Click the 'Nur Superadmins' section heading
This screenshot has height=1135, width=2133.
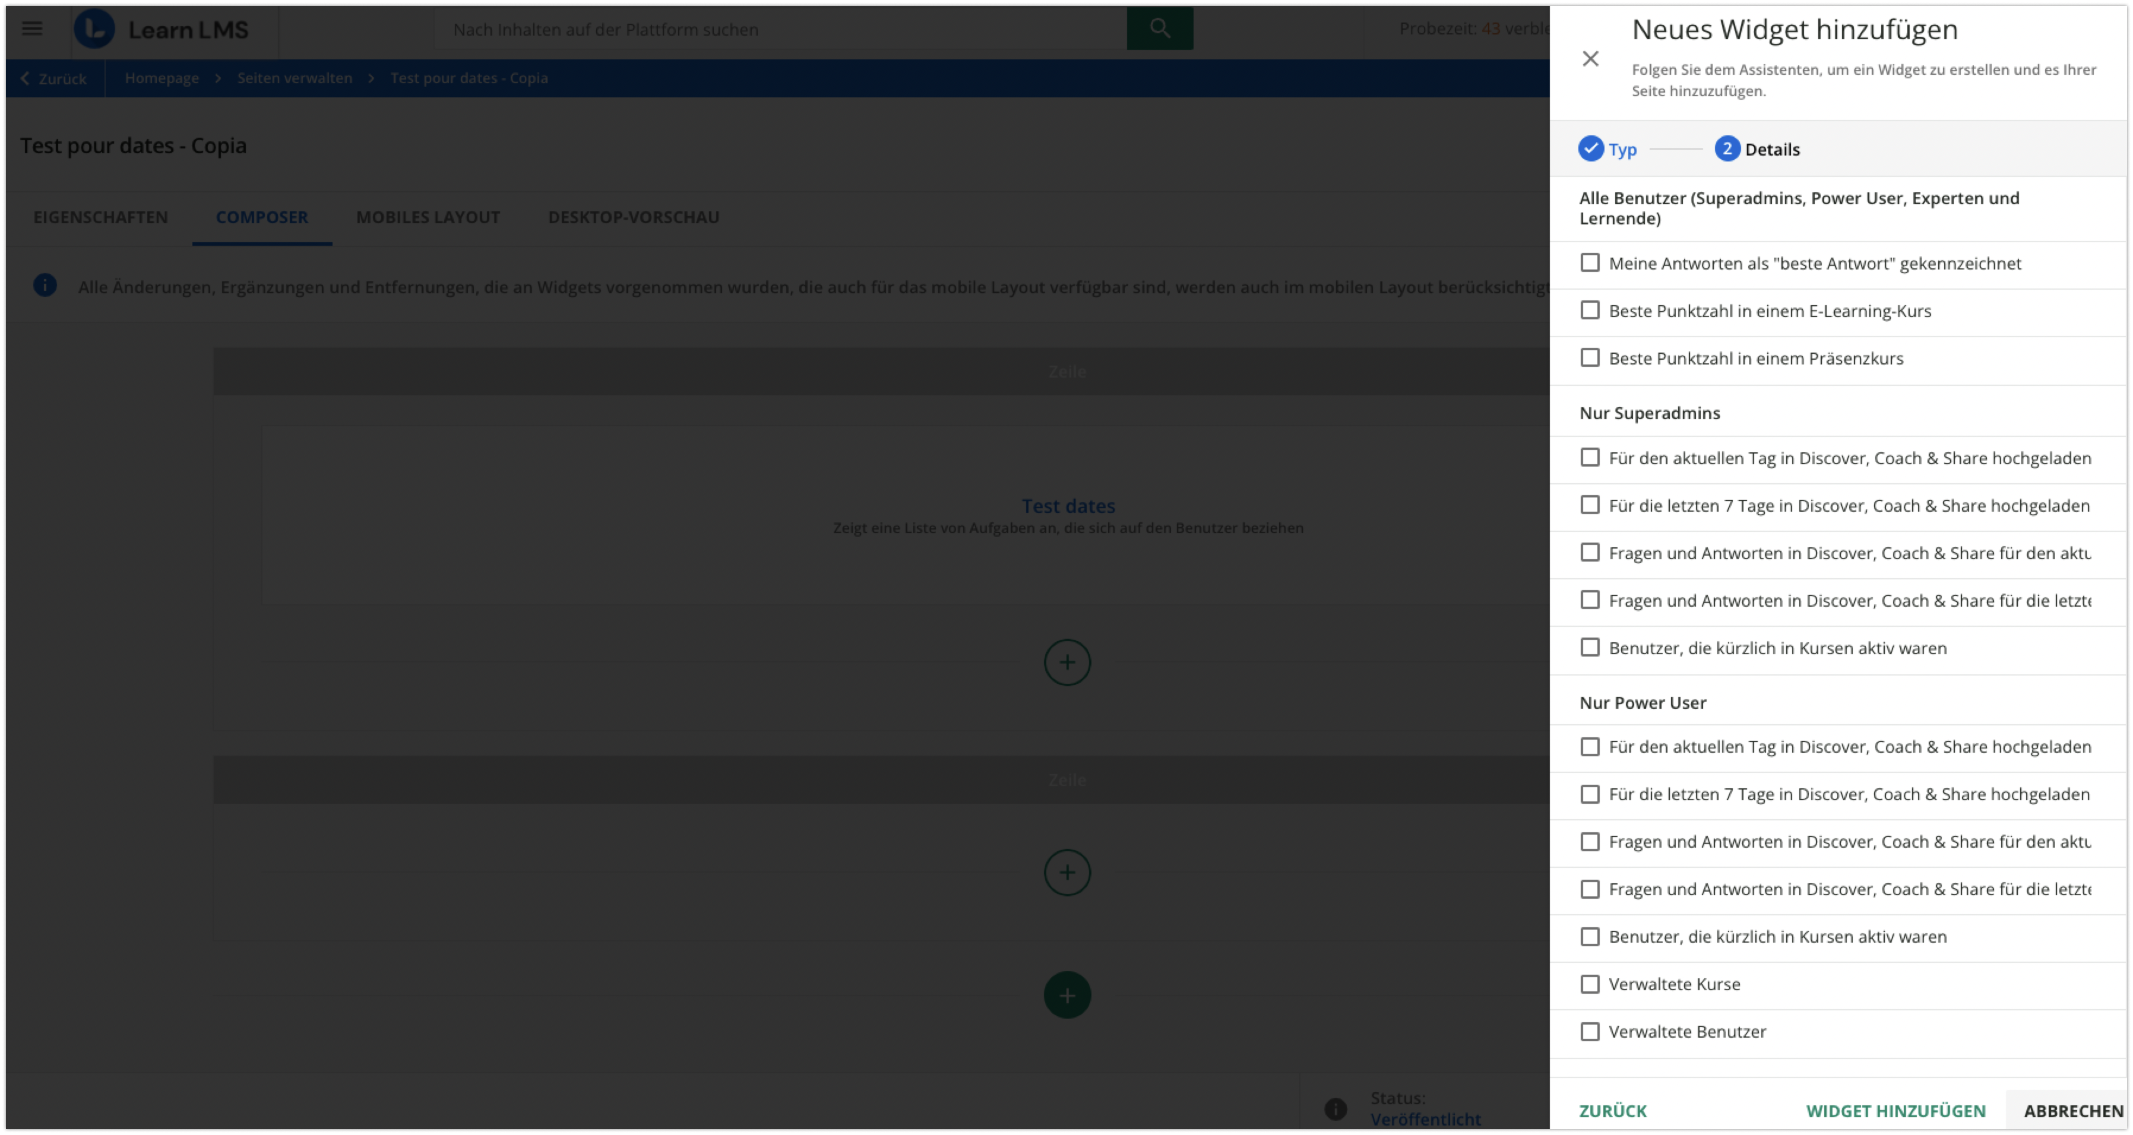1650,413
